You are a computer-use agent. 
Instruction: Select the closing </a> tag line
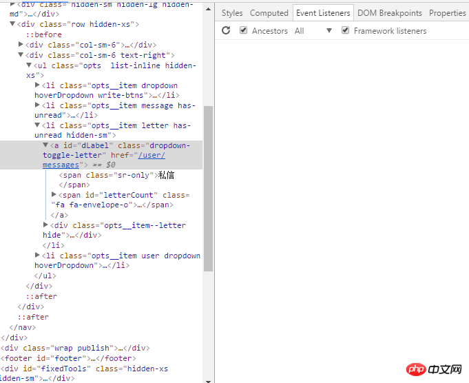coord(59,215)
